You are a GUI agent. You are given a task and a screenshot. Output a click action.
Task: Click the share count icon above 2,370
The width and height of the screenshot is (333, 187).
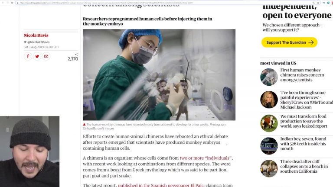click(x=76, y=54)
